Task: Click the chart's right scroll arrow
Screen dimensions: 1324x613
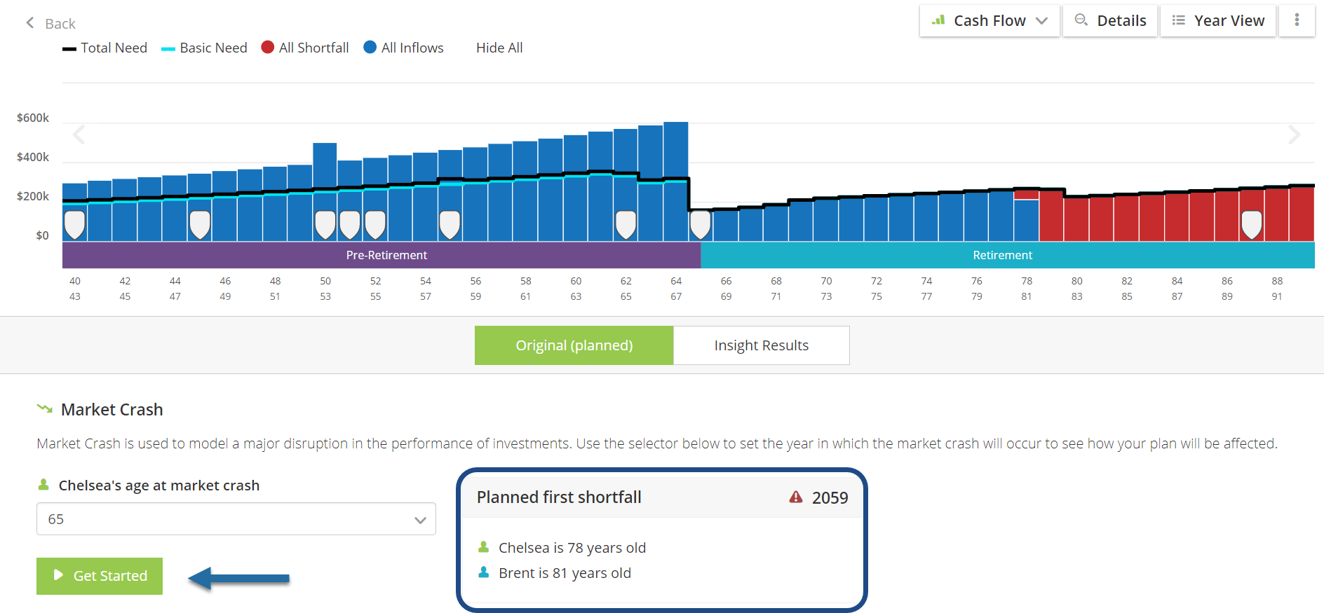Action: click(x=1294, y=135)
